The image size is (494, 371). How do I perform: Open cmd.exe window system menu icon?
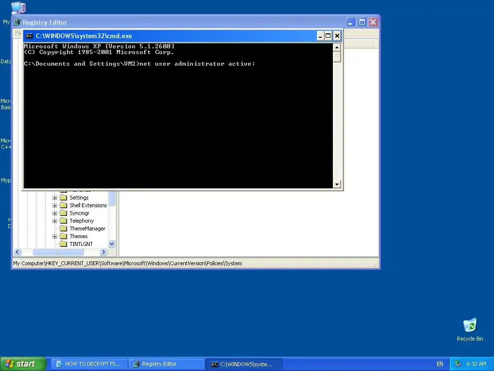[29, 36]
